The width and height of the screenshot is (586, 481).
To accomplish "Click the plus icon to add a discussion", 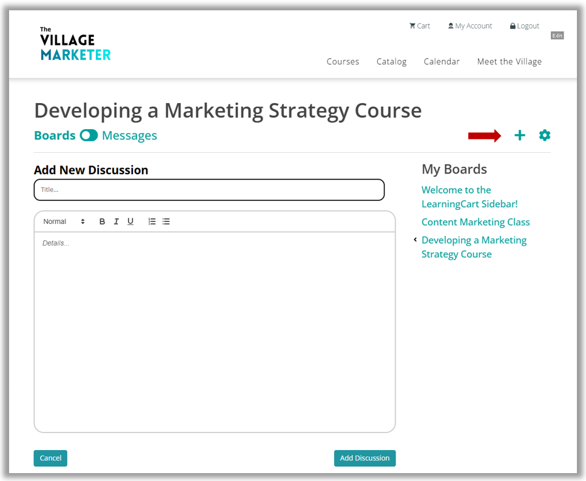I will click(x=519, y=135).
